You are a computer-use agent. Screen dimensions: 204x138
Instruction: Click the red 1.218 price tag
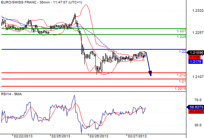coord(195,57)
